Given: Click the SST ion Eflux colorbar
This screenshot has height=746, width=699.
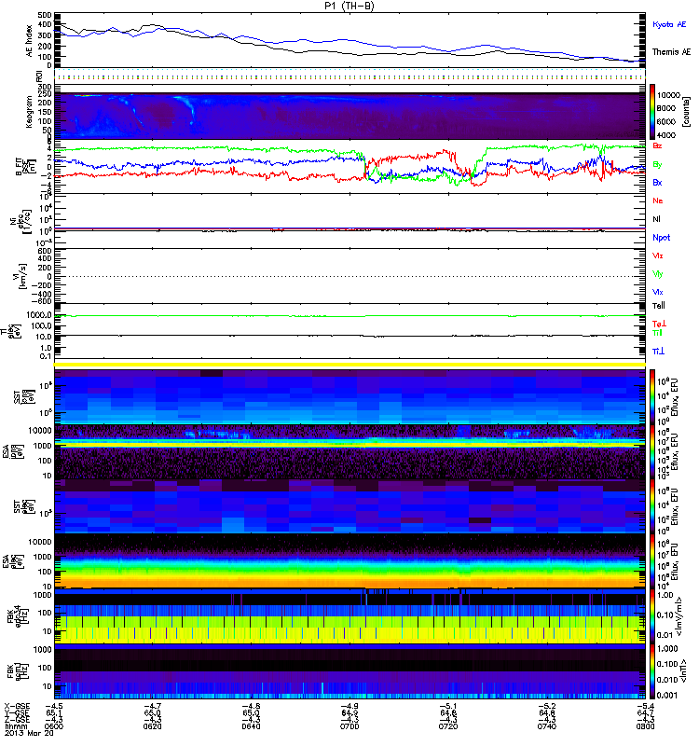Looking at the screenshot, I should [x=652, y=397].
